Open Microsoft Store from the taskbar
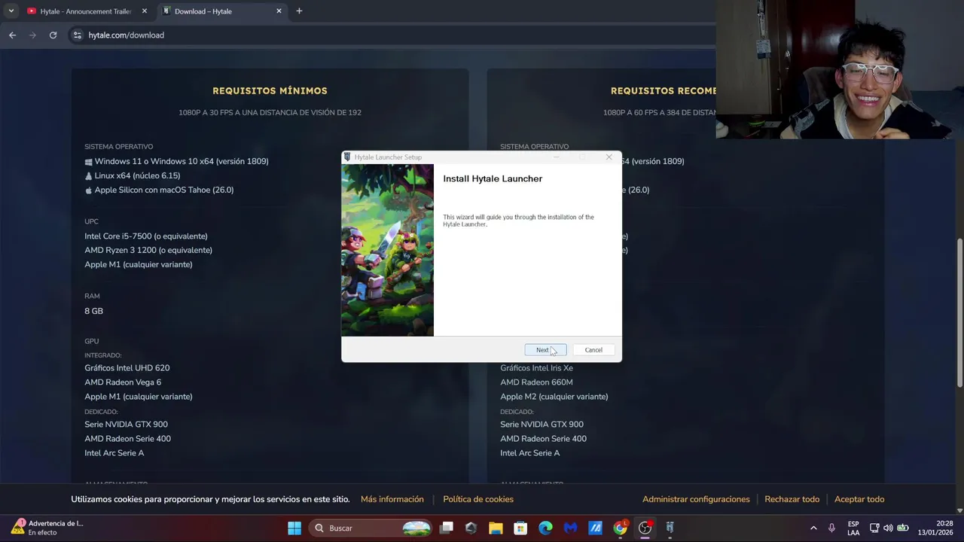The height and width of the screenshot is (542, 964). click(x=520, y=528)
